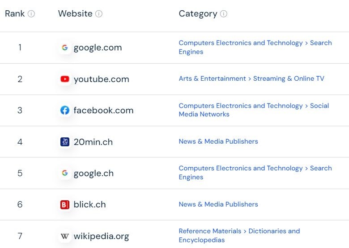The image size is (349, 248).
Task: Open Reference Materials Dictionaries and Encyclopedias link
Action: point(239,236)
